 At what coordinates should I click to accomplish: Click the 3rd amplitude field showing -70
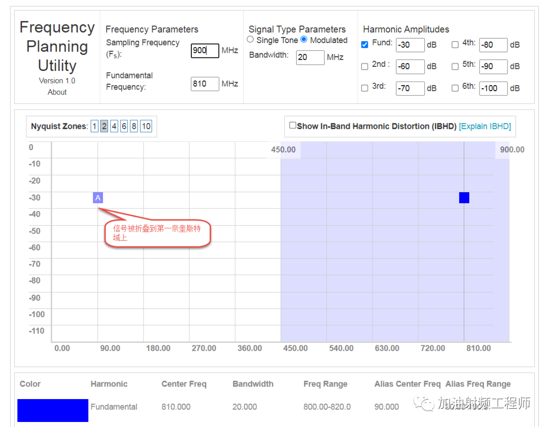pos(410,88)
